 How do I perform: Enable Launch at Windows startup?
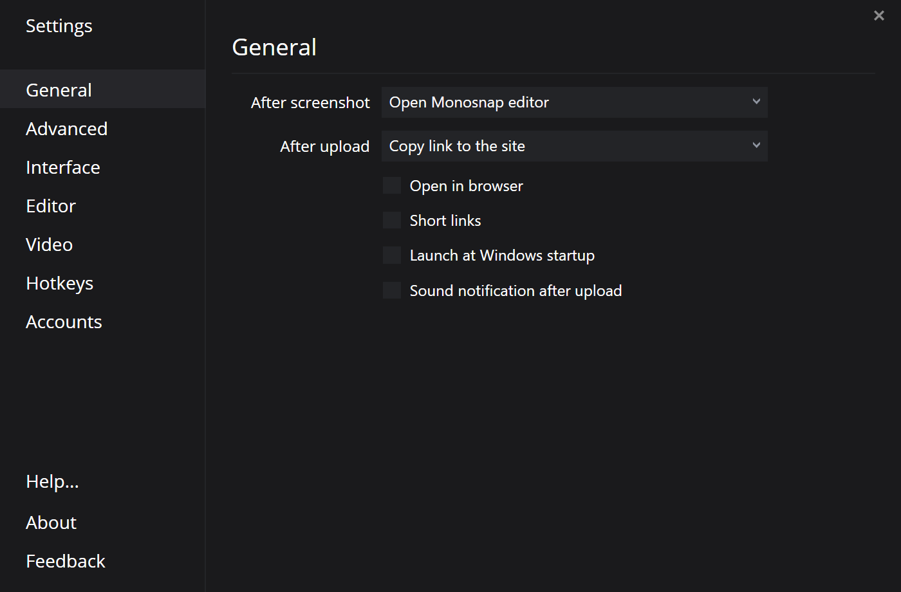point(392,255)
